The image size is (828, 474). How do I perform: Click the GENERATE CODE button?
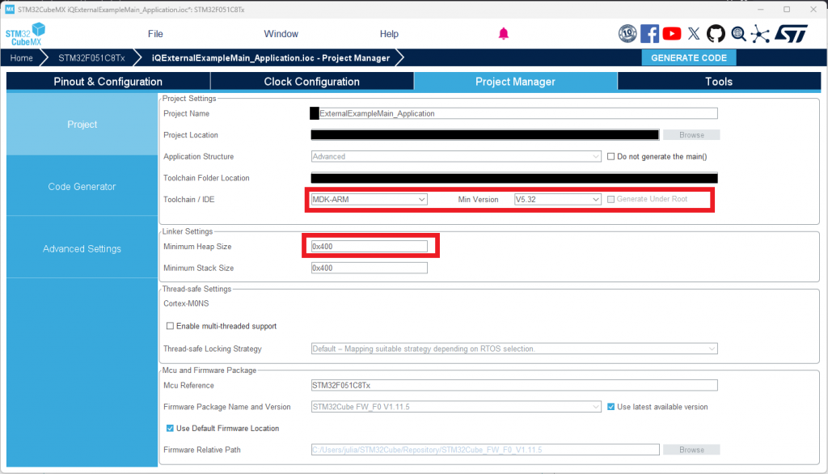(688, 57)
